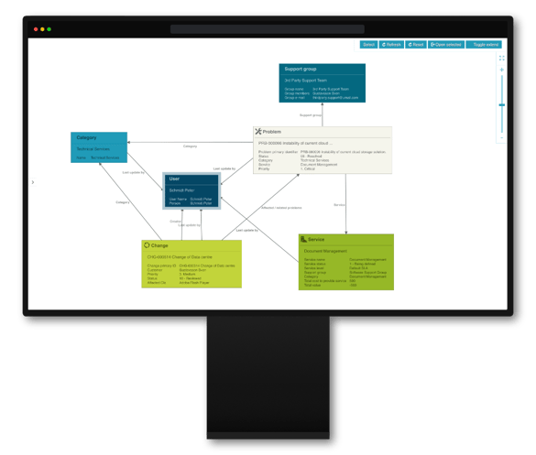Click the Toggle extend button
The width and height of the screenshot is (536, 455).
pos(484,45)
